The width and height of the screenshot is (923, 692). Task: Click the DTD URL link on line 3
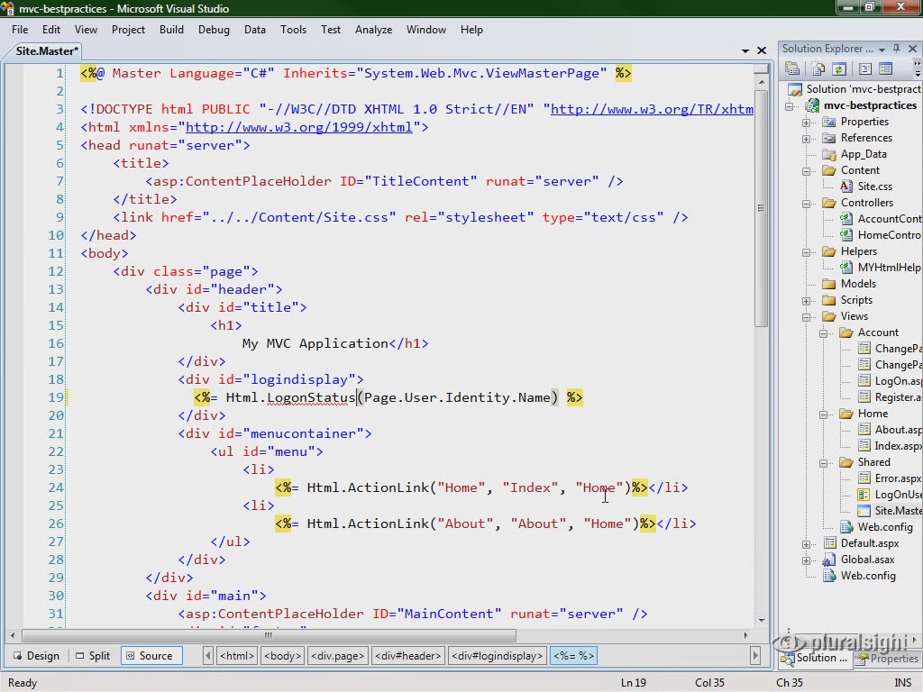(652, 109)
